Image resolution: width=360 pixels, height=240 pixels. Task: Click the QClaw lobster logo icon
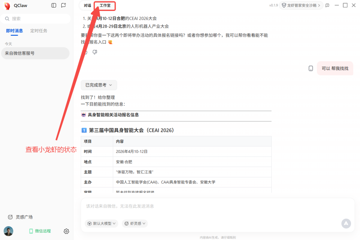pyautogui.click(x=7, y=5)
